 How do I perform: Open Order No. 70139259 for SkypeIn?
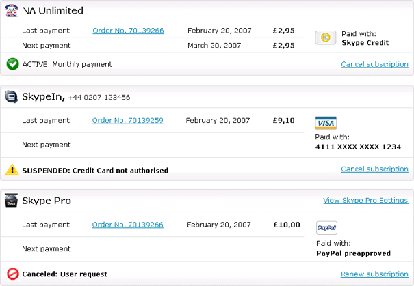pos(127,120)
